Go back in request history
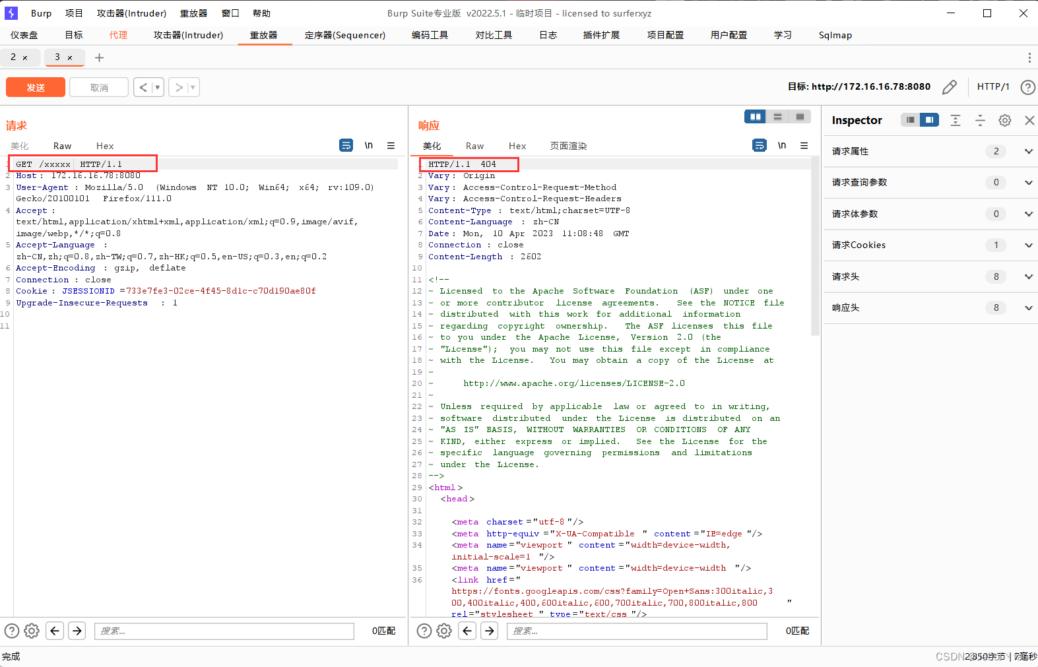Screen dimensions: 1038x667 point(143,87)
